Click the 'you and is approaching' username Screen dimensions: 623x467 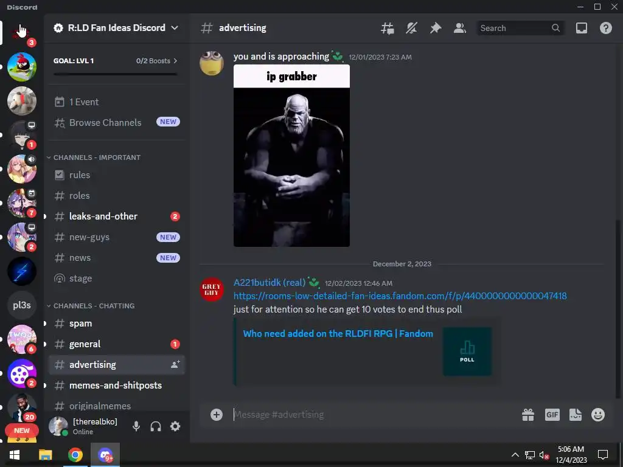[281, 57]
